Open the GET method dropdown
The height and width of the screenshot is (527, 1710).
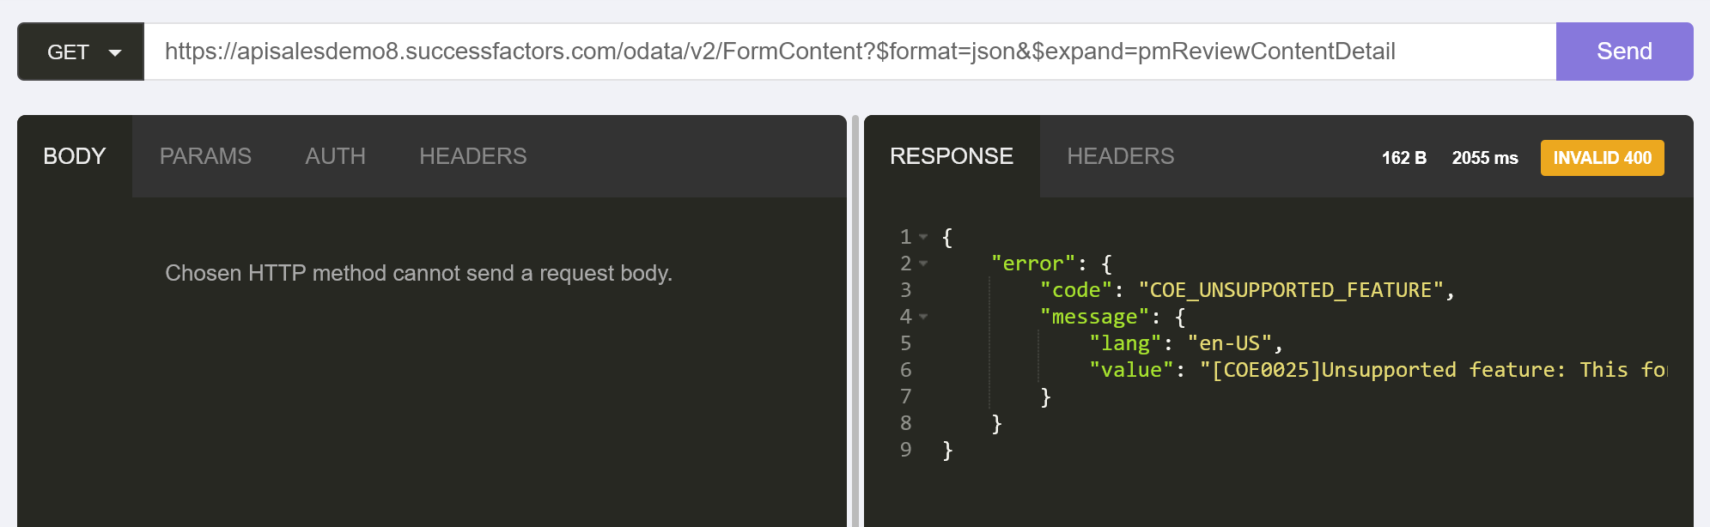pyautogui.click(x=81, y=52)
